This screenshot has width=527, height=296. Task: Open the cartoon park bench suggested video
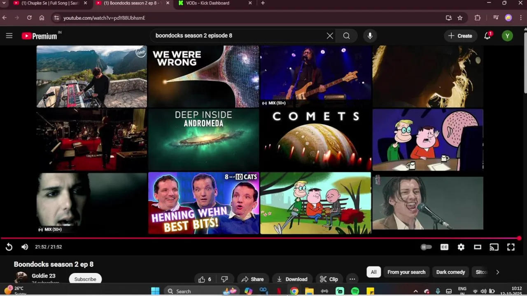[x=316, y=203]
